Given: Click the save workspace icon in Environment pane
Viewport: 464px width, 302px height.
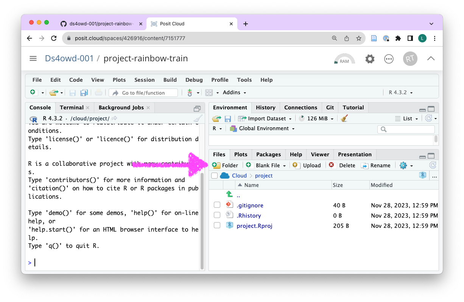Looking at the screenshot, I should pyautogui.click(x=228, y=119).
